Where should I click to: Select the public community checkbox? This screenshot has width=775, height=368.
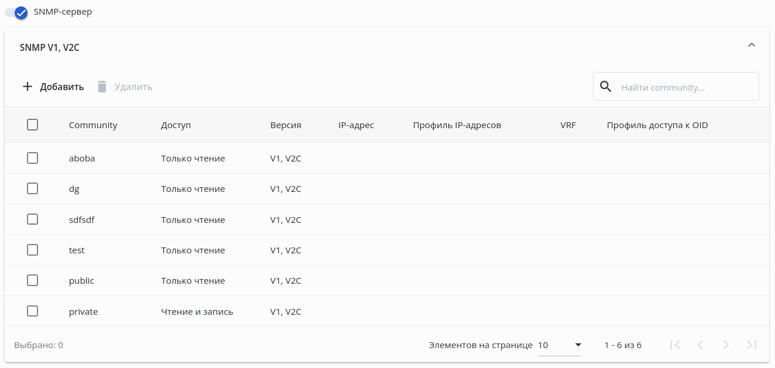tap(33, 281)
